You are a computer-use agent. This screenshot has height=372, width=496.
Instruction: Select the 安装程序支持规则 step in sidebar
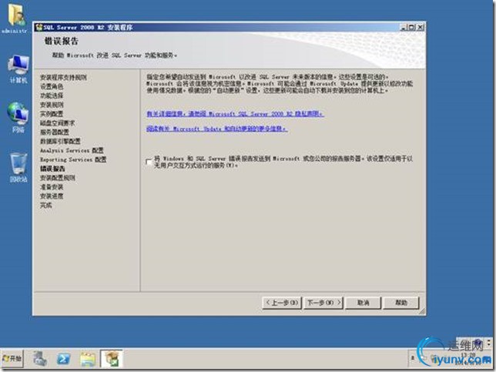click(63, 77)
